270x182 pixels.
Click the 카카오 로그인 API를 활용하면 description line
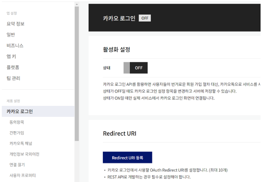click(x=181, y=84)
